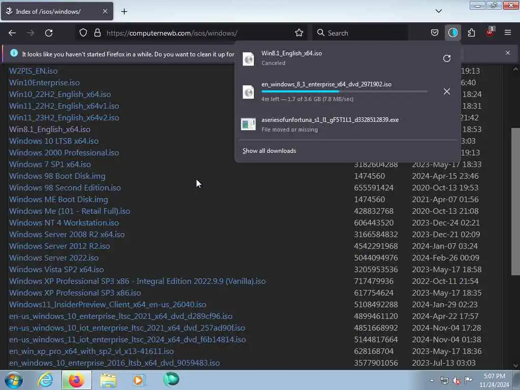The height and width of the screenshot is (390, 520).
Task: Open the W2PIS_EN.iso link
Action: click(33, 71)
